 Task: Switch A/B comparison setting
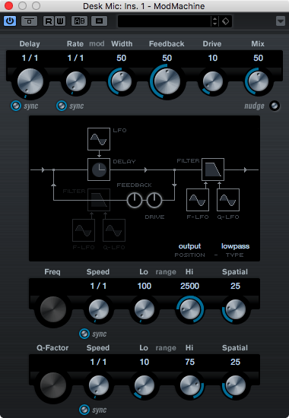79,21
